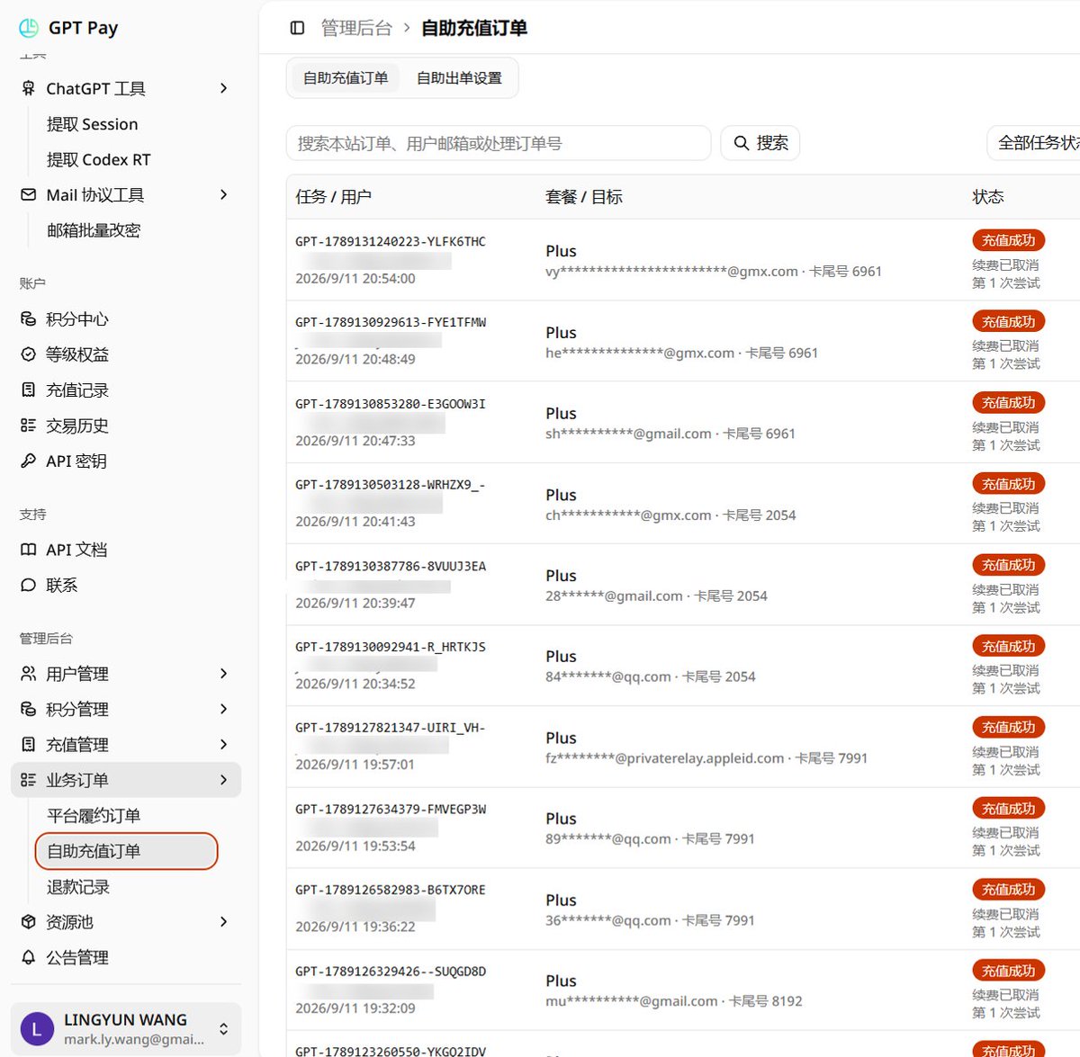Click the ChatGPT 工具 robot icon

click(29, 88)
